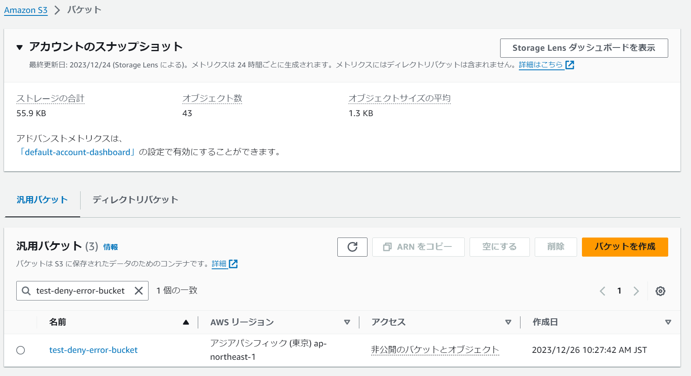Click ARN をコピー button
The width and height of the screenshot is (691, 376).
(418, 247)
